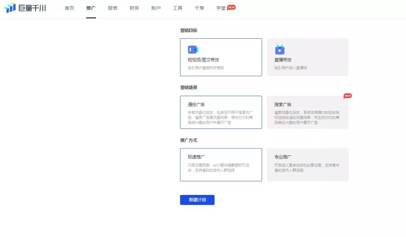
Task: Go to the 财务 menu
Action: click(134, 8)
